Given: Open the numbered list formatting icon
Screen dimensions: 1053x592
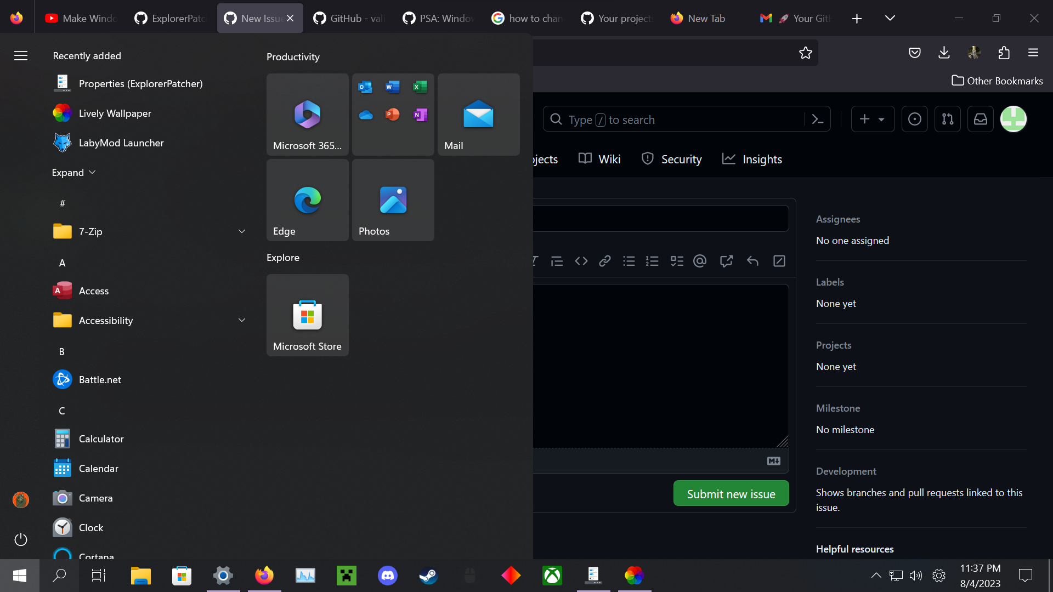Looking at the screenshot, I should 653,261.
